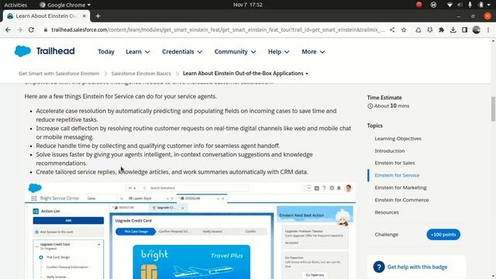Click the question mark help icon
496x279 pixels.
(379, 267)
